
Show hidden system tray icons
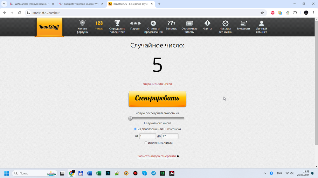pyautogui.click(x=265, y=173)
